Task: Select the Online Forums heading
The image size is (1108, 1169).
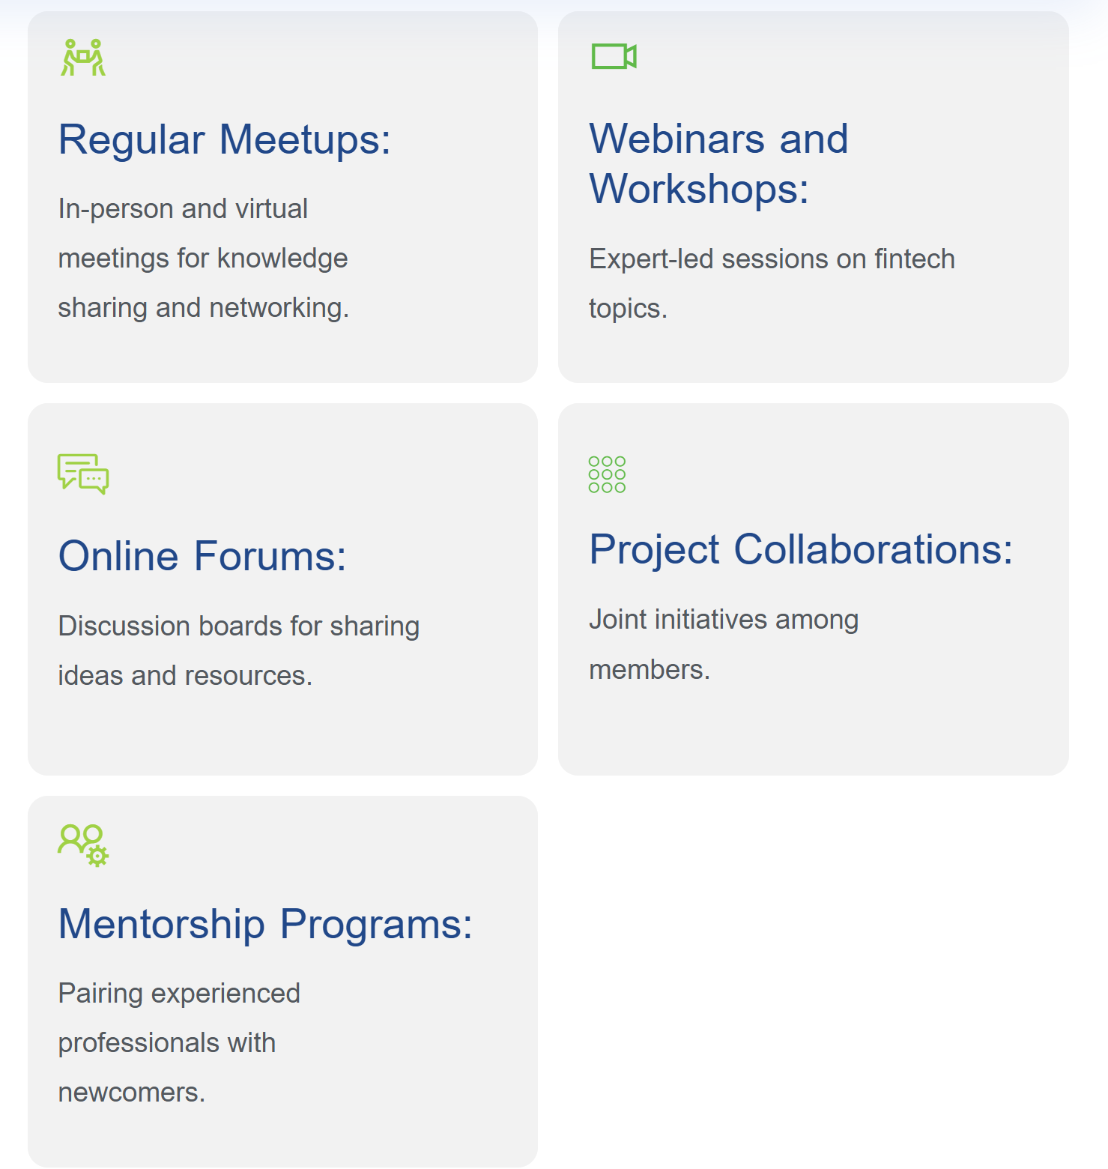Action: click(202, 556)
